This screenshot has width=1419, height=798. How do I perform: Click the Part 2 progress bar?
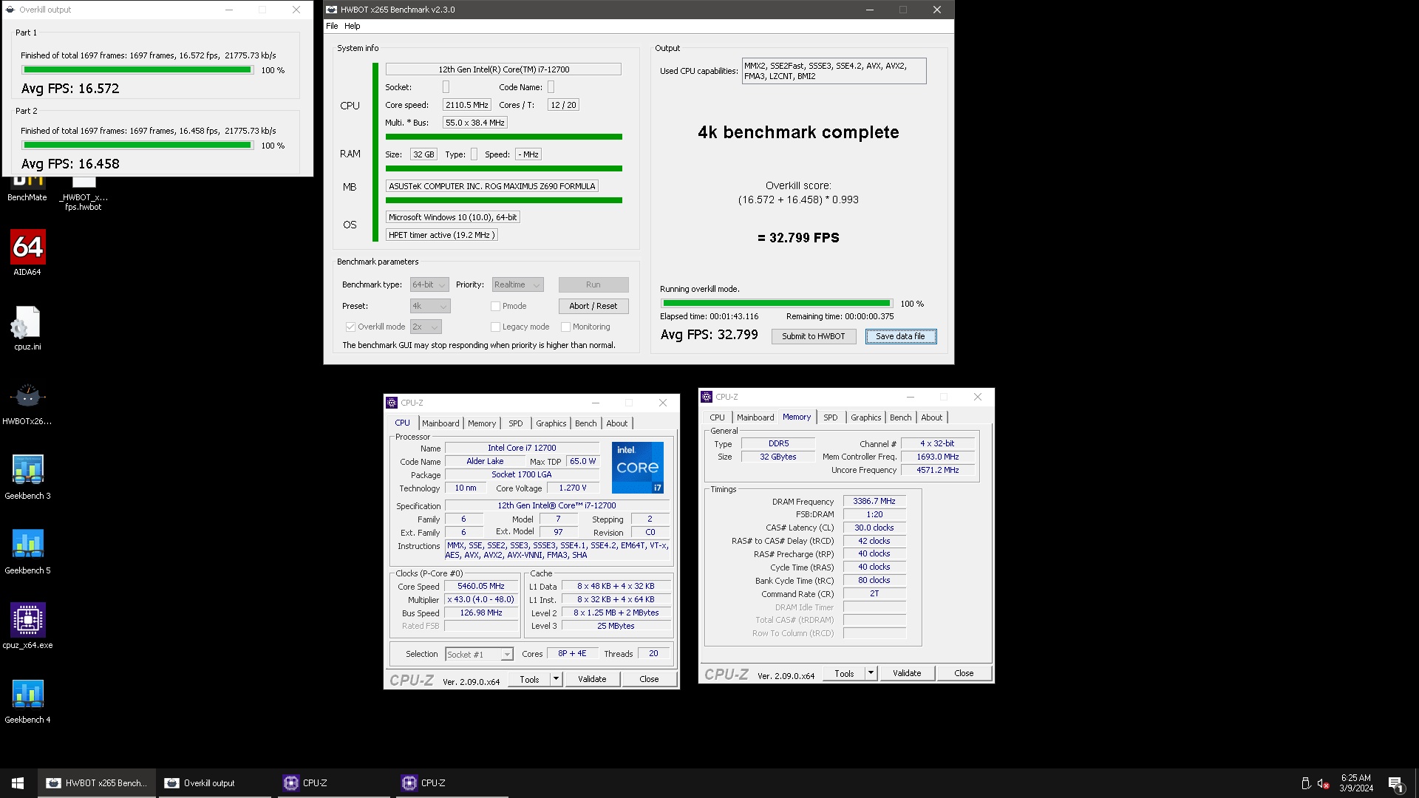coord(137,146)
